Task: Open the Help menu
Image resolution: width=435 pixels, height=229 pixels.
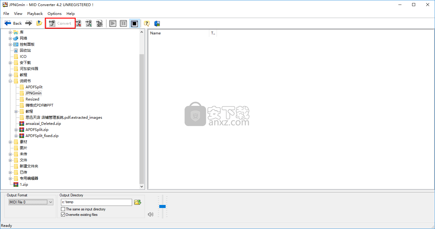Action: point(70,13)
